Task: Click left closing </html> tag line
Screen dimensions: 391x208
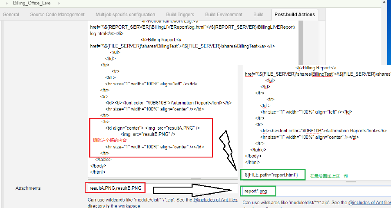Action: [98, 172]
